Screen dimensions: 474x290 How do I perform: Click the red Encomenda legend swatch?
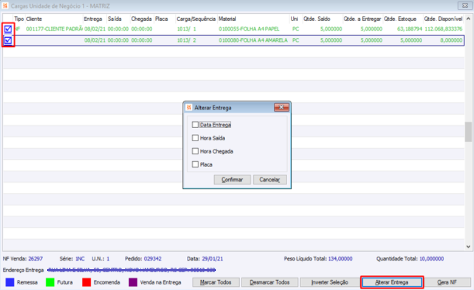[87, 282]
